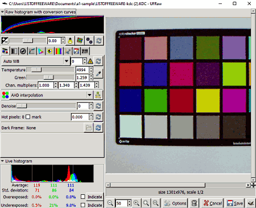The width and height of the screenshot is (256, 208).
Task: Click the channel multiplier field 1.000
Action: click(46, 85)
